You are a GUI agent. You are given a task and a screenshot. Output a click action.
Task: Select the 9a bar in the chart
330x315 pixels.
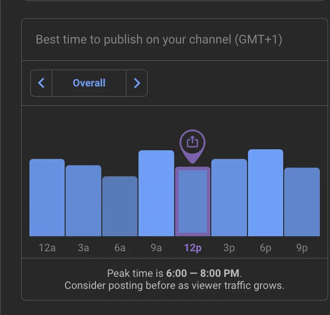point(156,193)
